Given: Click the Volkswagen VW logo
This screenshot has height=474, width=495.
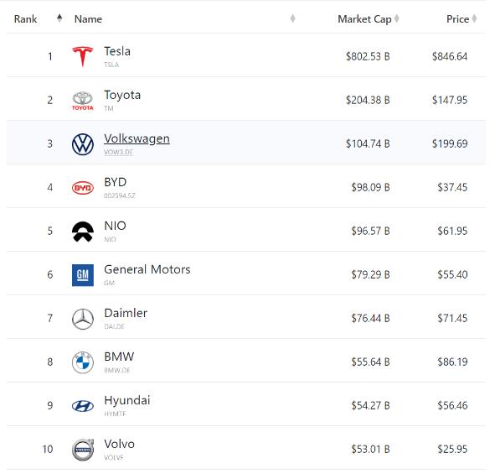Looking at the screenshot, I should [x=83, y=144].
